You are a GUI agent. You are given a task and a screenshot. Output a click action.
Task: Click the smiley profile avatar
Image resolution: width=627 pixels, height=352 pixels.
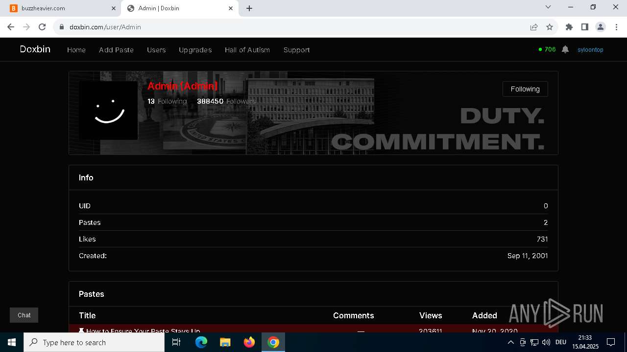108,110
